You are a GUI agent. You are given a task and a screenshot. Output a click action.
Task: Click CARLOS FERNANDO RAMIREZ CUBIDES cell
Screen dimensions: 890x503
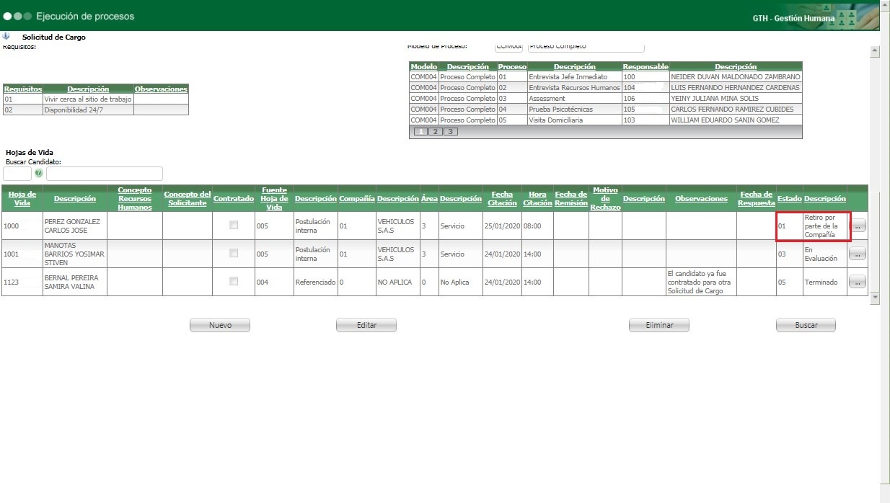pos(736,109)
